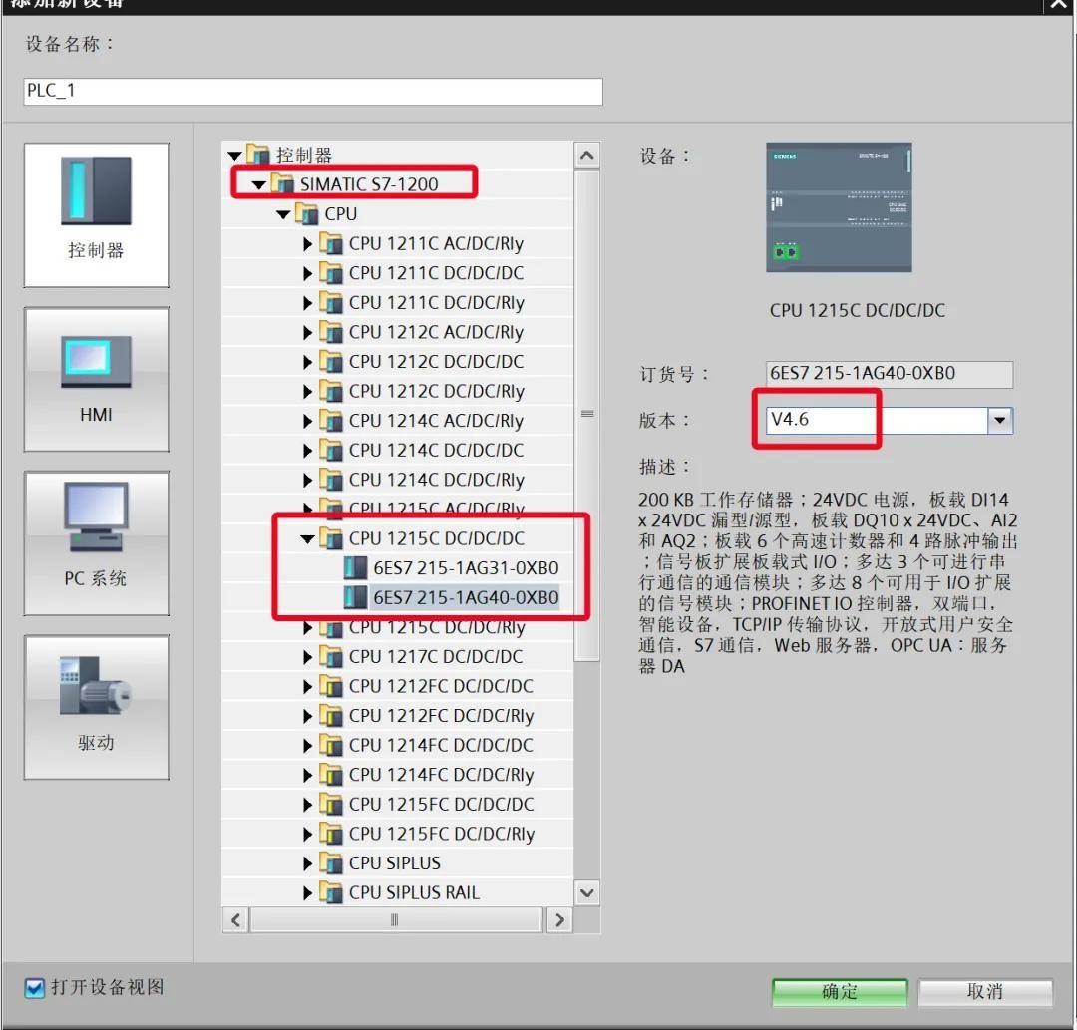
Task: Click folder icon of CPU 1215FC DC/DC/Rly
Action: [x=331, y=834]
